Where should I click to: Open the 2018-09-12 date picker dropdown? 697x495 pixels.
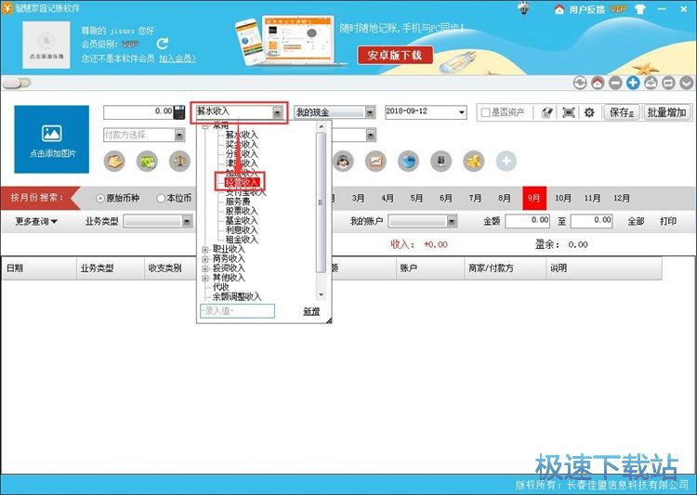pos(461,112)
